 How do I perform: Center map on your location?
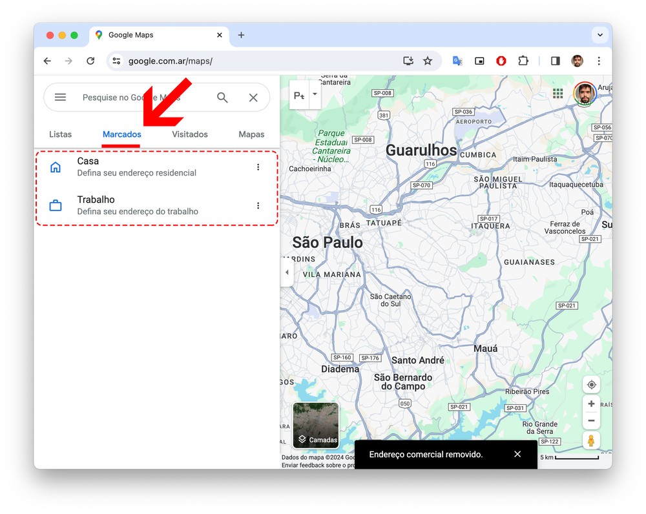tap(591, 385)
